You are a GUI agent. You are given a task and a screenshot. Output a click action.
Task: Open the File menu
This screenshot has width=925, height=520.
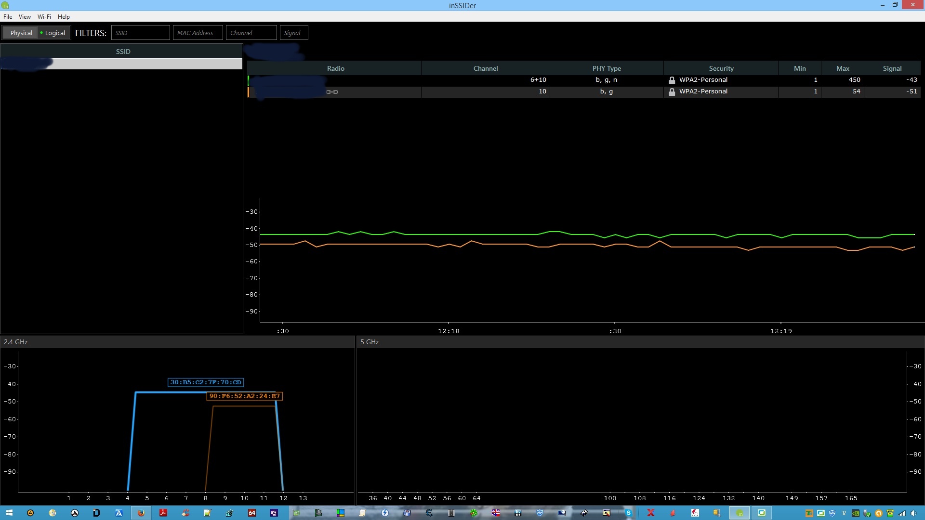pyautogui.click(x=8, y=16)
